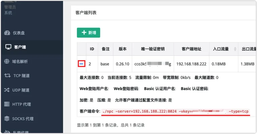Viewport: 257px width, 134px height.
Task: Select the UDP 隧道 shuffle icon
Action: (7, 90)
